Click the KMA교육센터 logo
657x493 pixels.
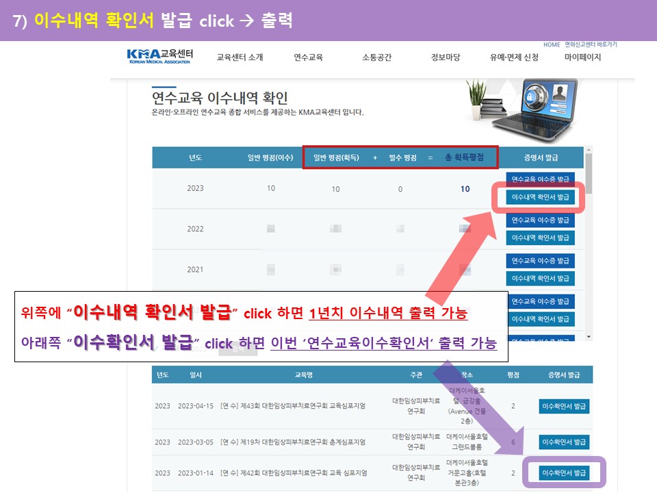pyautogui.click(x=160, y=56)
